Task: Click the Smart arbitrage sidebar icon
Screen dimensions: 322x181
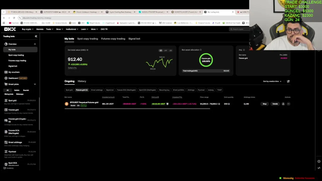Action: click(x=6, y=142)
